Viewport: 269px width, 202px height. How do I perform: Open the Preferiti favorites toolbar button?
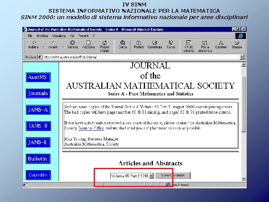point(139,45)
